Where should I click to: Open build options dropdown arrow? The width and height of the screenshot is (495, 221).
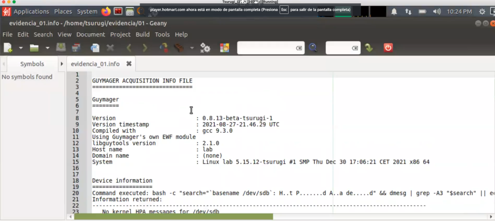pyautogui.click(x=192, y=48)
